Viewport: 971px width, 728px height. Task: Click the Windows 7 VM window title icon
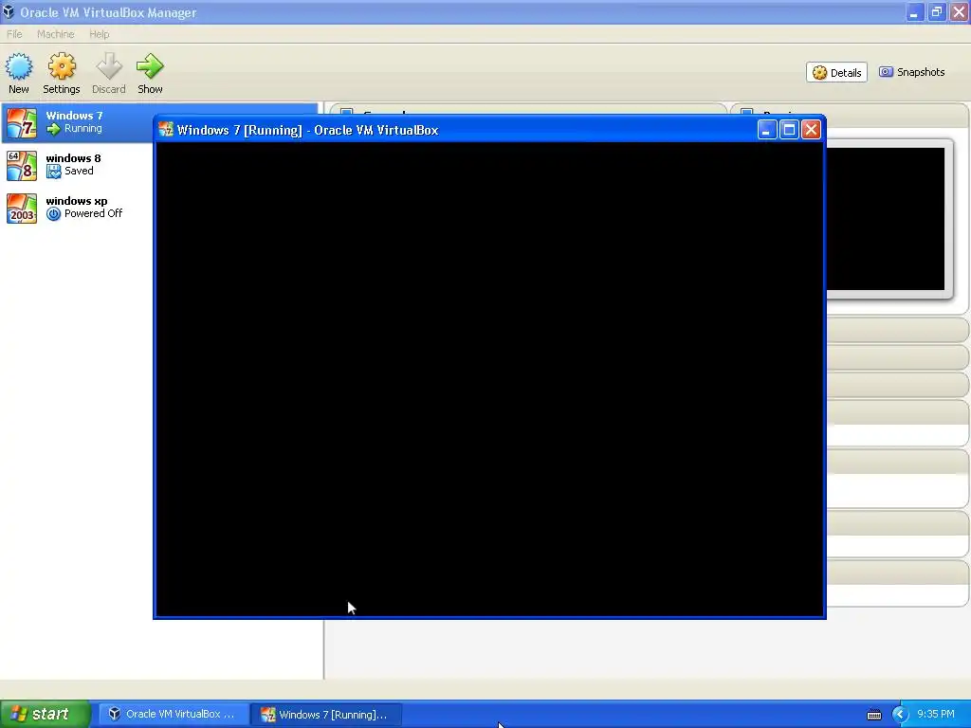click(165, 129)
